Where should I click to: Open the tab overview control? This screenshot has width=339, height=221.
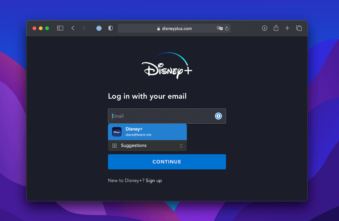click(x=299, y=28)
